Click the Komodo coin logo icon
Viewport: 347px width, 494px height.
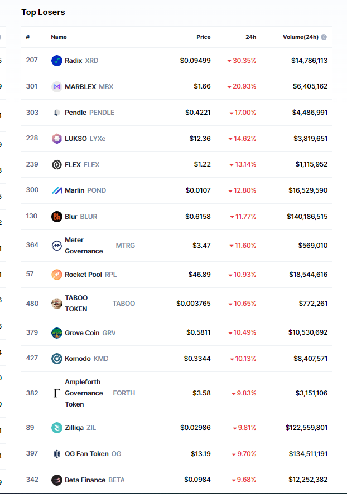(56, 359)
